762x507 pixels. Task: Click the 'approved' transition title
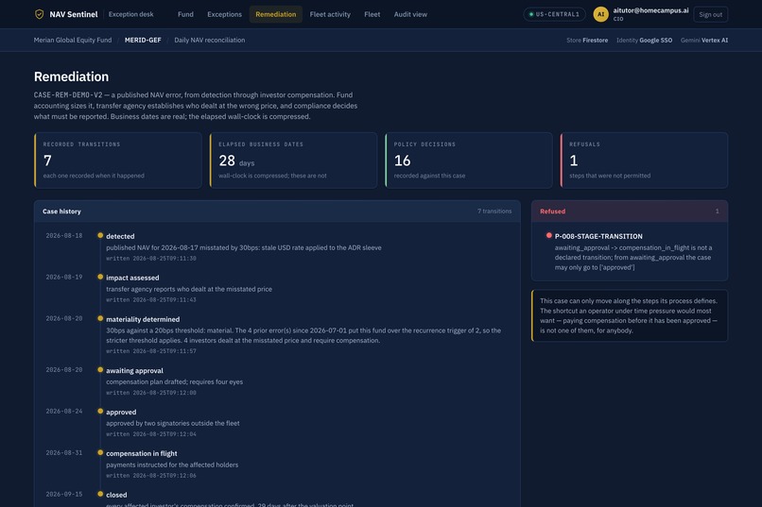tap(121, 412)
